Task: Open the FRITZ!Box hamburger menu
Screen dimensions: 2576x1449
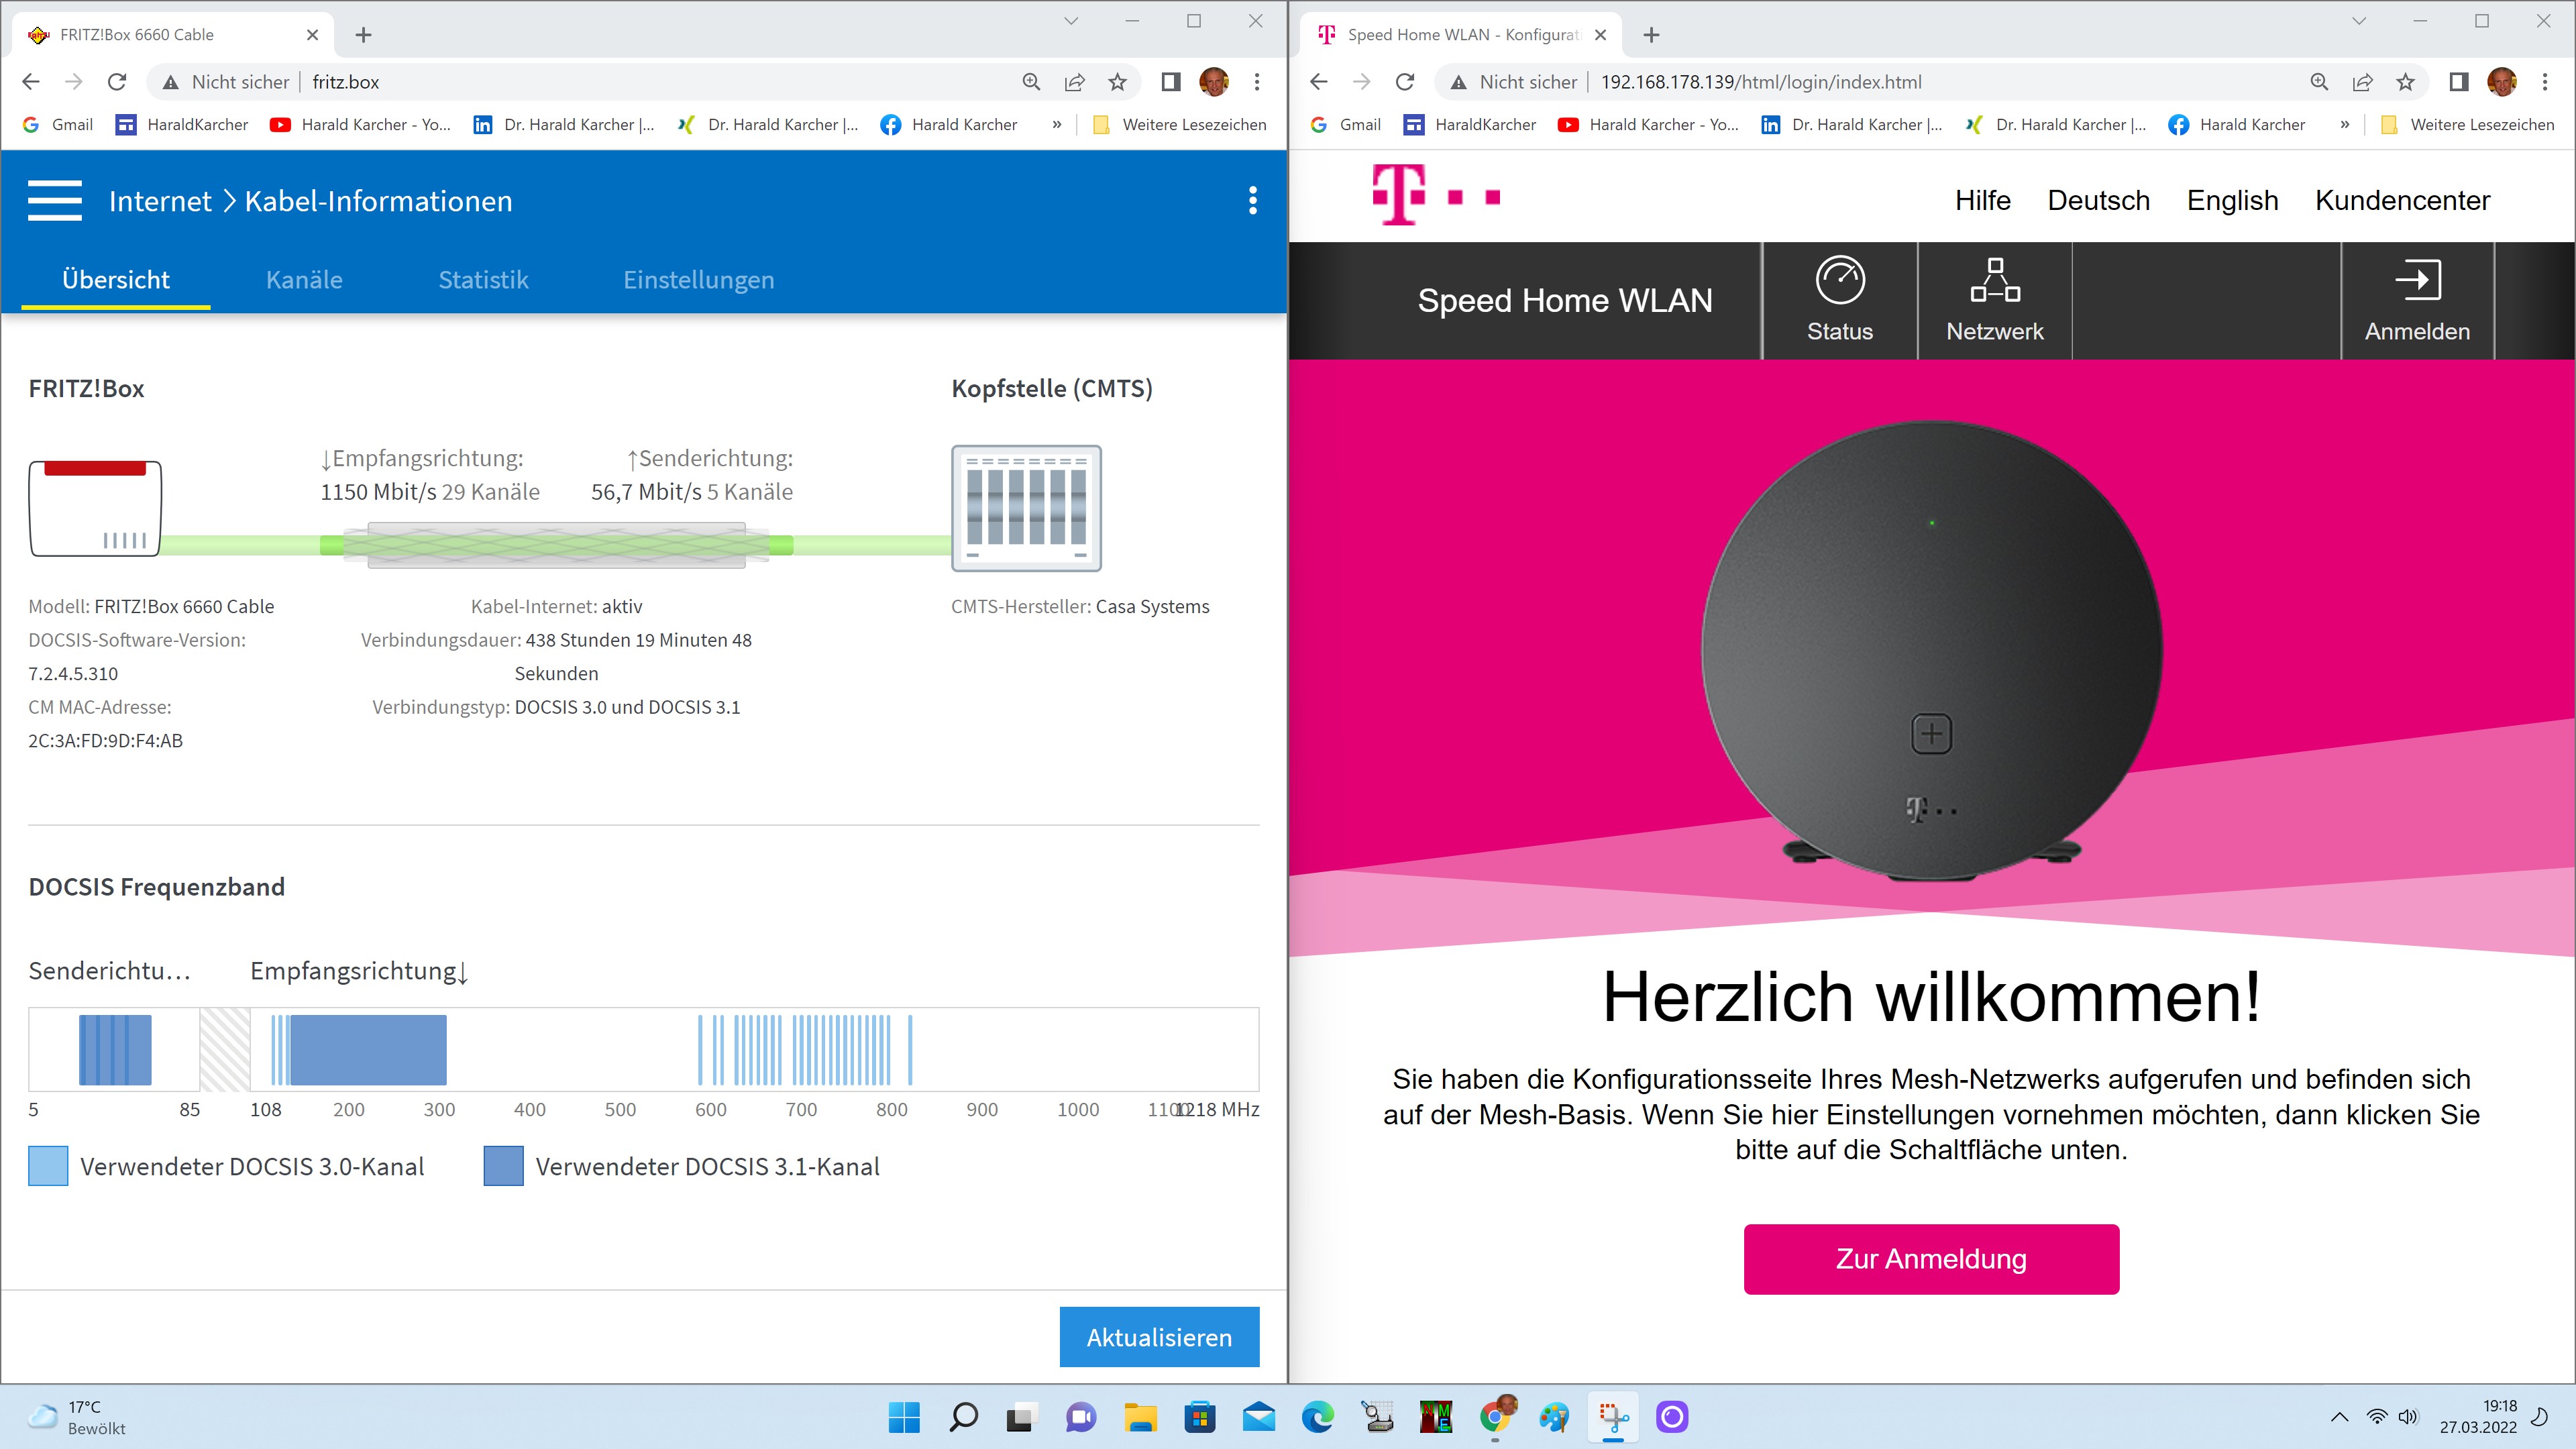Action: pyautogui.click(x=55, y=201)
